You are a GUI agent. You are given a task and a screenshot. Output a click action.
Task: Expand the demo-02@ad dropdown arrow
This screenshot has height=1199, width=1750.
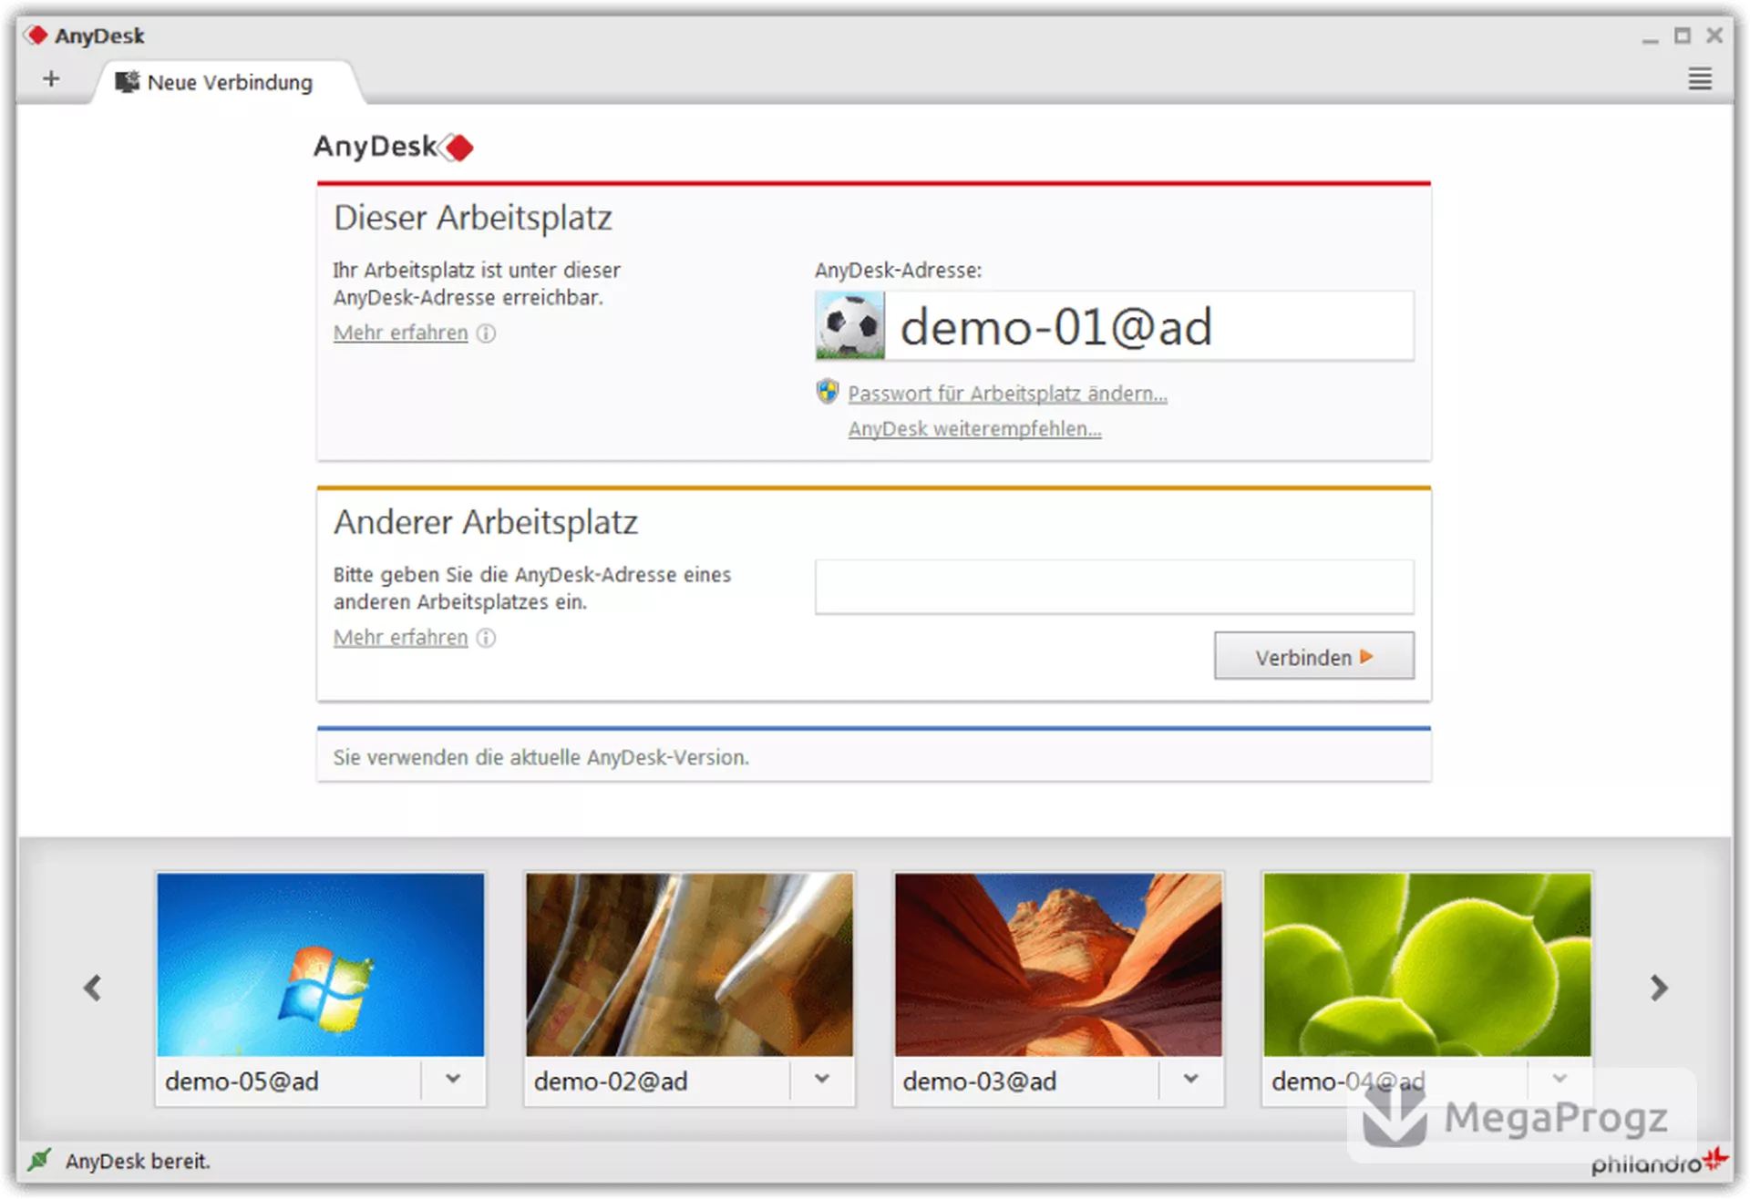[x=822, y=1080]
